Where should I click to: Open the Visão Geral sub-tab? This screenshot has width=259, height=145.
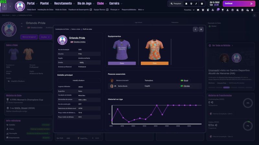(x=31, y=10)
